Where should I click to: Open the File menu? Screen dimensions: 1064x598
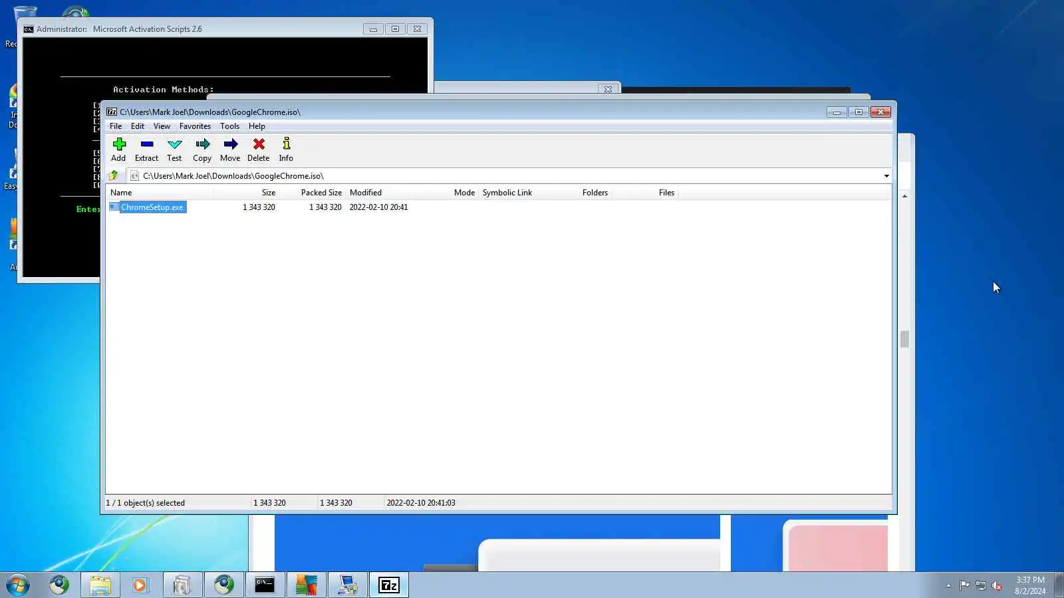tap(116, 126)
